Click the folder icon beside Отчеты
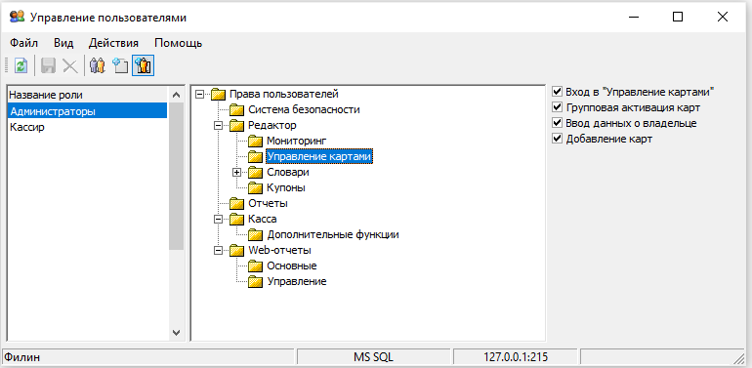 pos(236,203)
